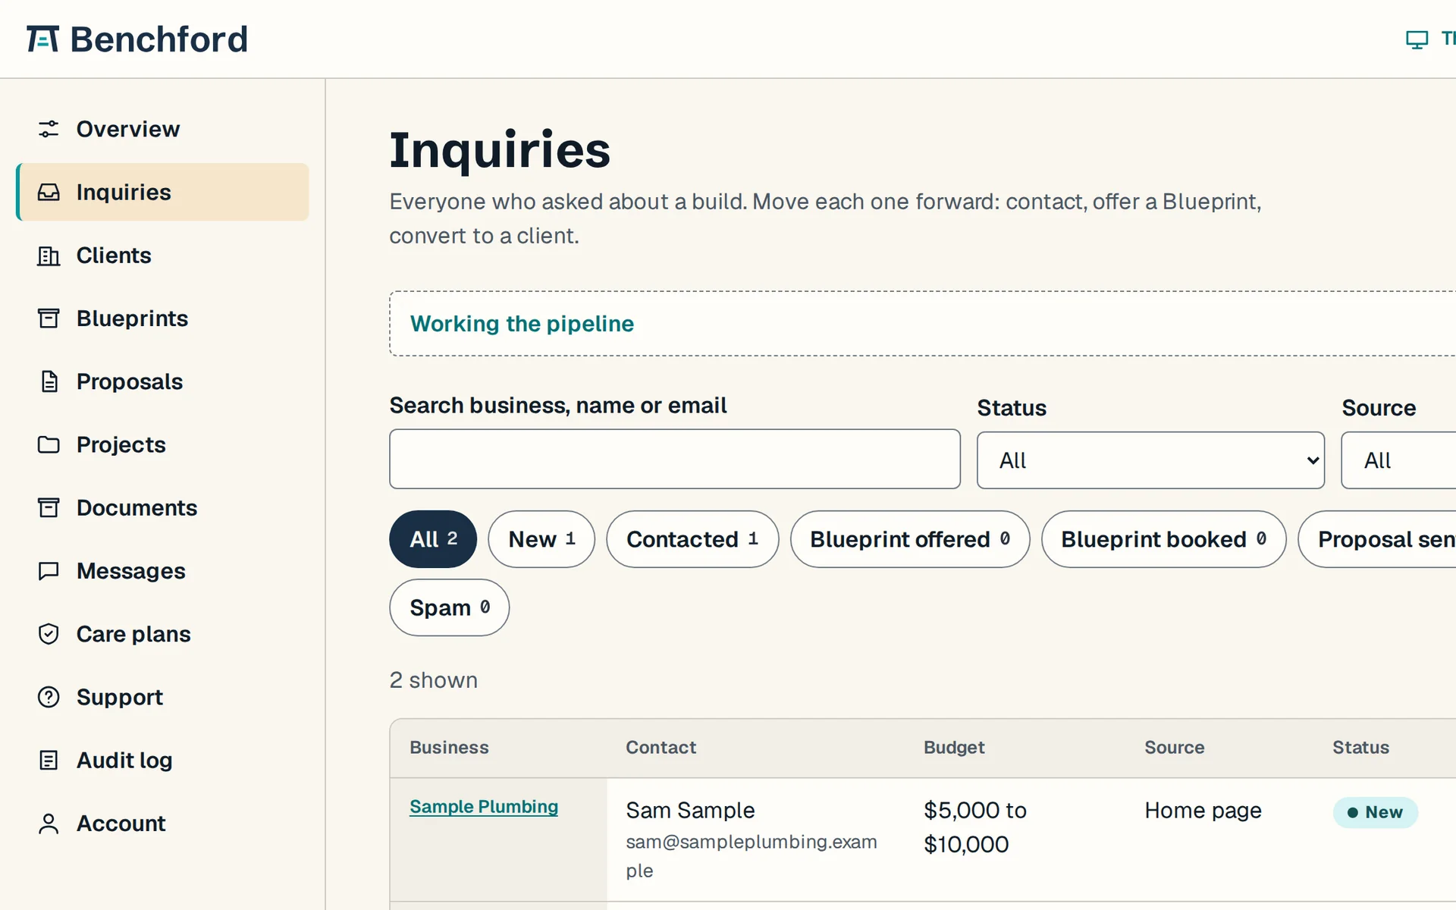The width and height of the screenshot is (1456, 910).
Task: Open Overview via its sliders icon
Action: pyautogui.click(x=49, y=129)
